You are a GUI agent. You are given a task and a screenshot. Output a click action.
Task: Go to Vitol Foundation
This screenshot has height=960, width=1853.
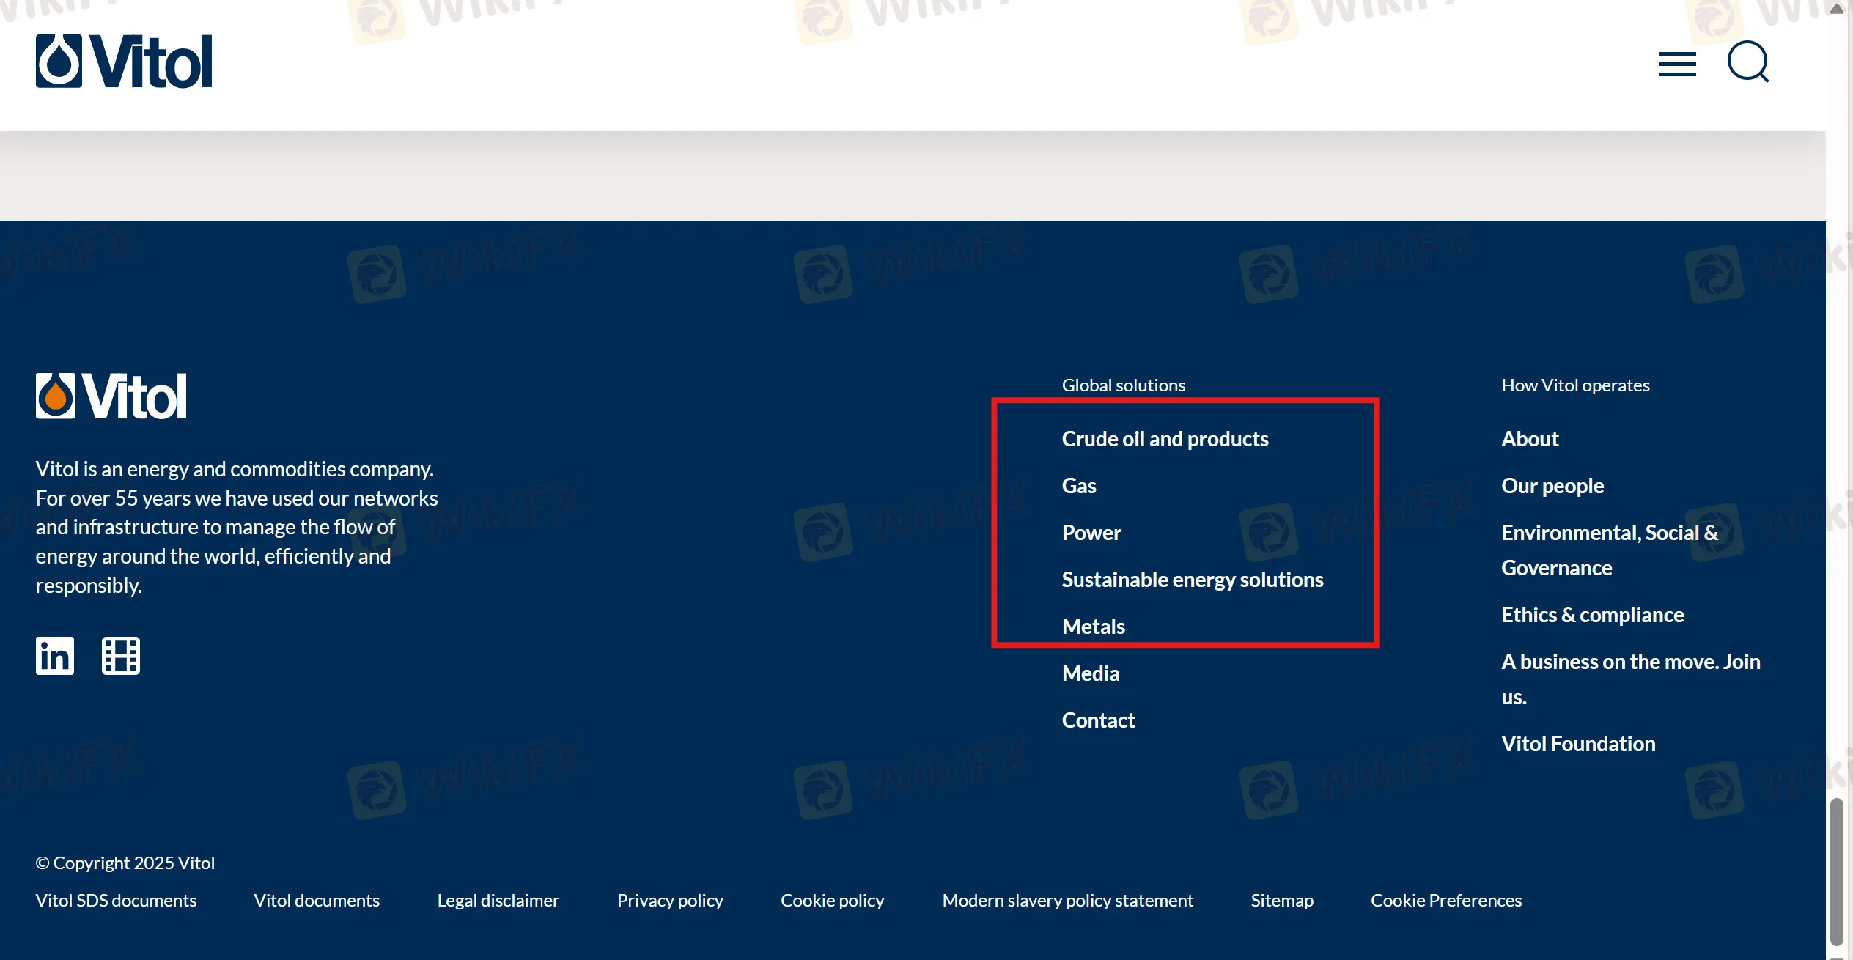click(1578, 744)
